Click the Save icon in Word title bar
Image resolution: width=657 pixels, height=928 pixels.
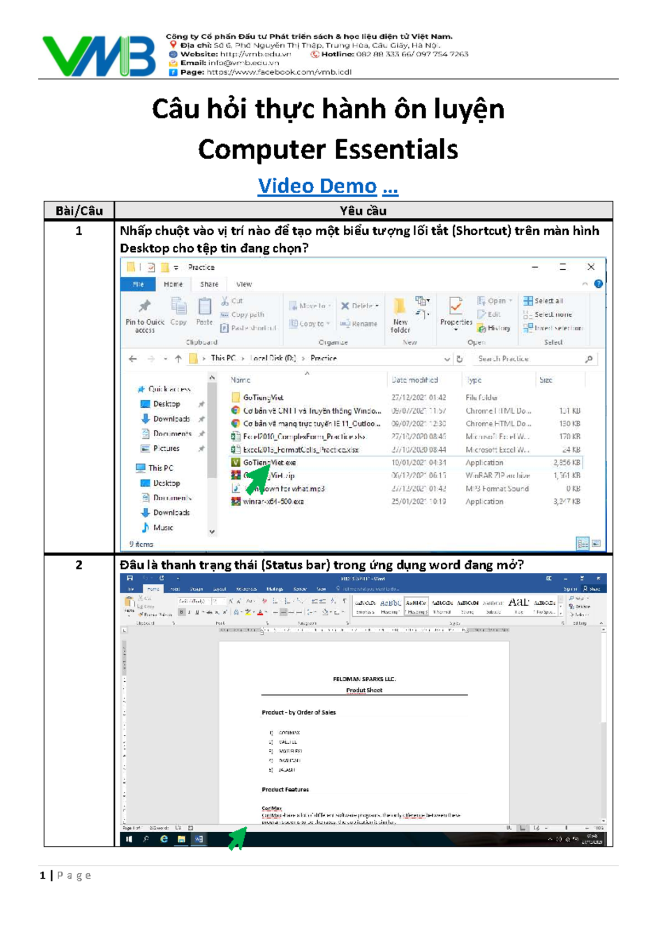[x=130, y=578]
